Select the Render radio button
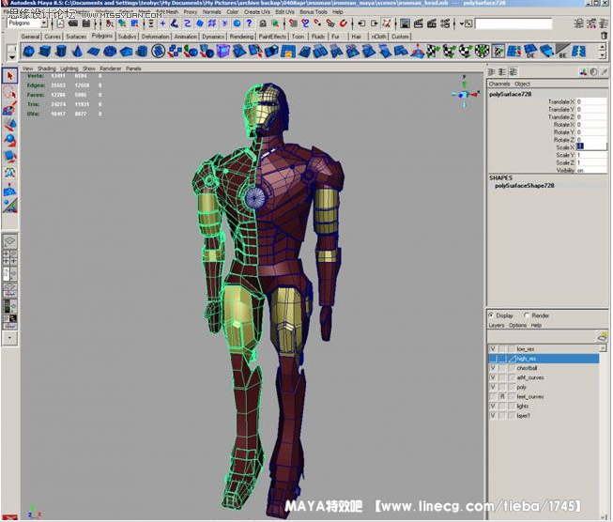This screenshot has width=613, height=522. point(527,315)
